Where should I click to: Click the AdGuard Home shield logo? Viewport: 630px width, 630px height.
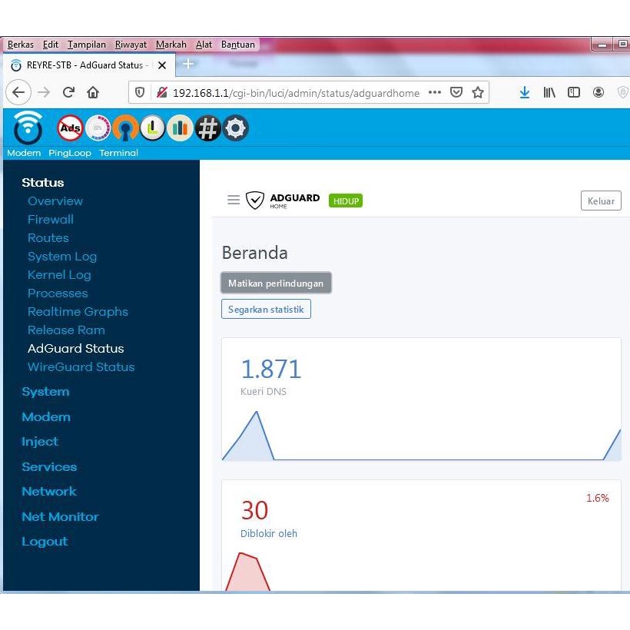point(283,200)
